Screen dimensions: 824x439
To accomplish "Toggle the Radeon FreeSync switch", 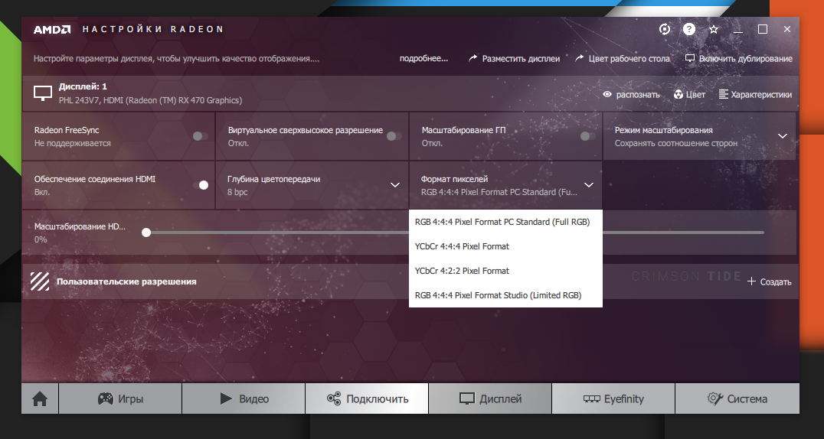I will click(x=200, y=136).
